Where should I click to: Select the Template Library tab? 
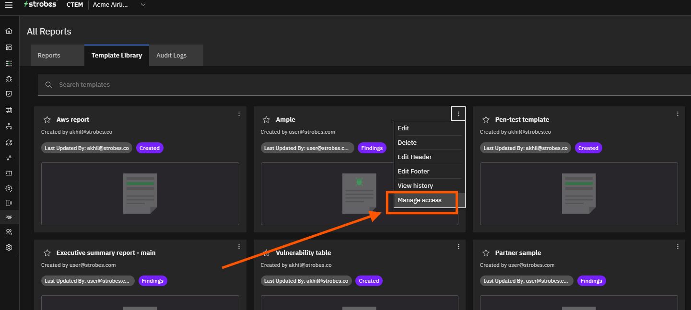pyautogui.click(x=117, y=56)
